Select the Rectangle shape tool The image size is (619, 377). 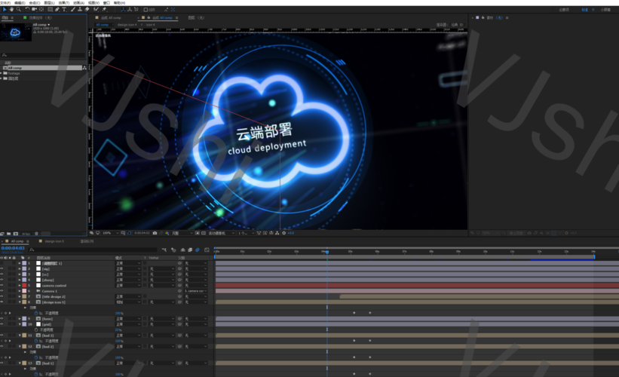pyautogui.click(x=50, y=9)
